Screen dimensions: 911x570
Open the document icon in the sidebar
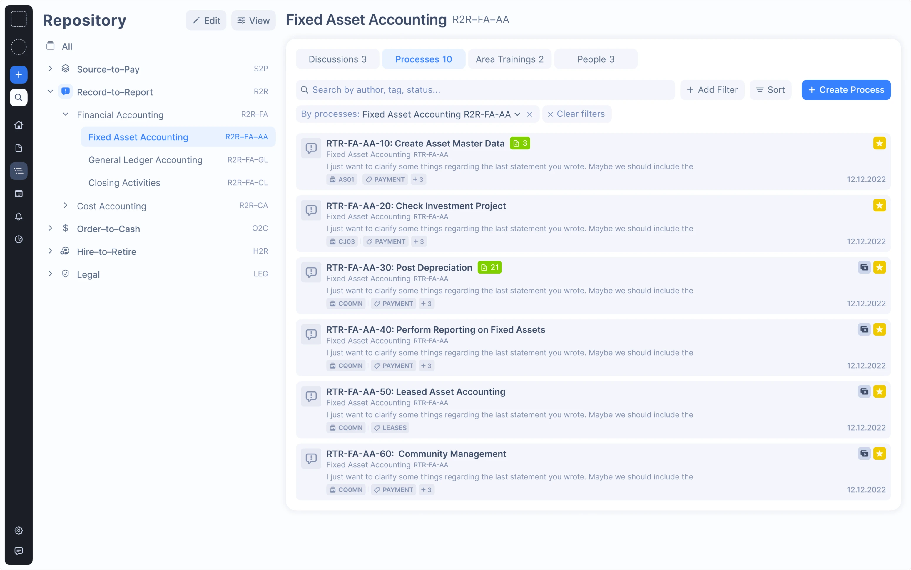(x=19, y=148)
